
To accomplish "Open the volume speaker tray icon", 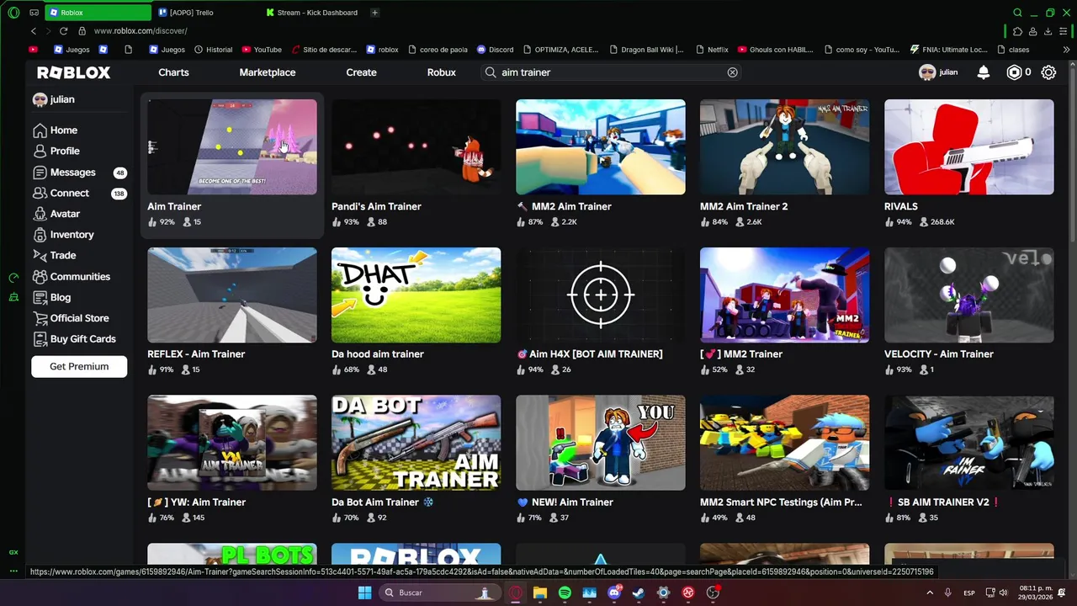I will point(1003,593).
